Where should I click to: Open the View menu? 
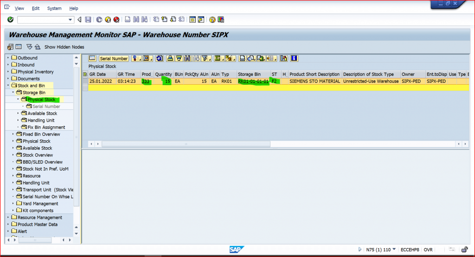[x=19, y=8]
